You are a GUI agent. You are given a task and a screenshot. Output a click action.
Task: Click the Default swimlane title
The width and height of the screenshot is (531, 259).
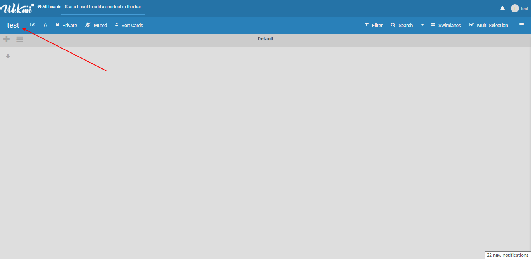[x=265, y=38]
